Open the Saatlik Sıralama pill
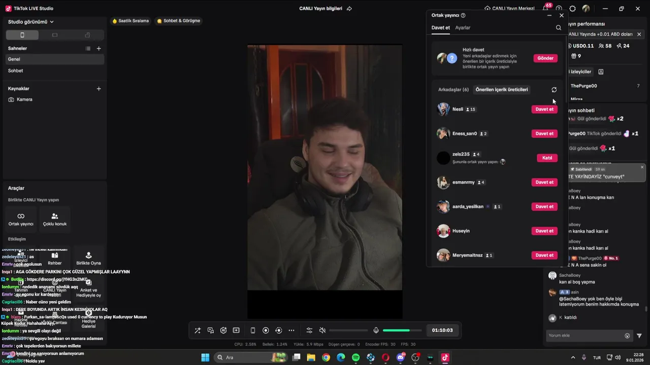This screenshot has width=650, height=365. pyautogui.click(x=131, y=21)
